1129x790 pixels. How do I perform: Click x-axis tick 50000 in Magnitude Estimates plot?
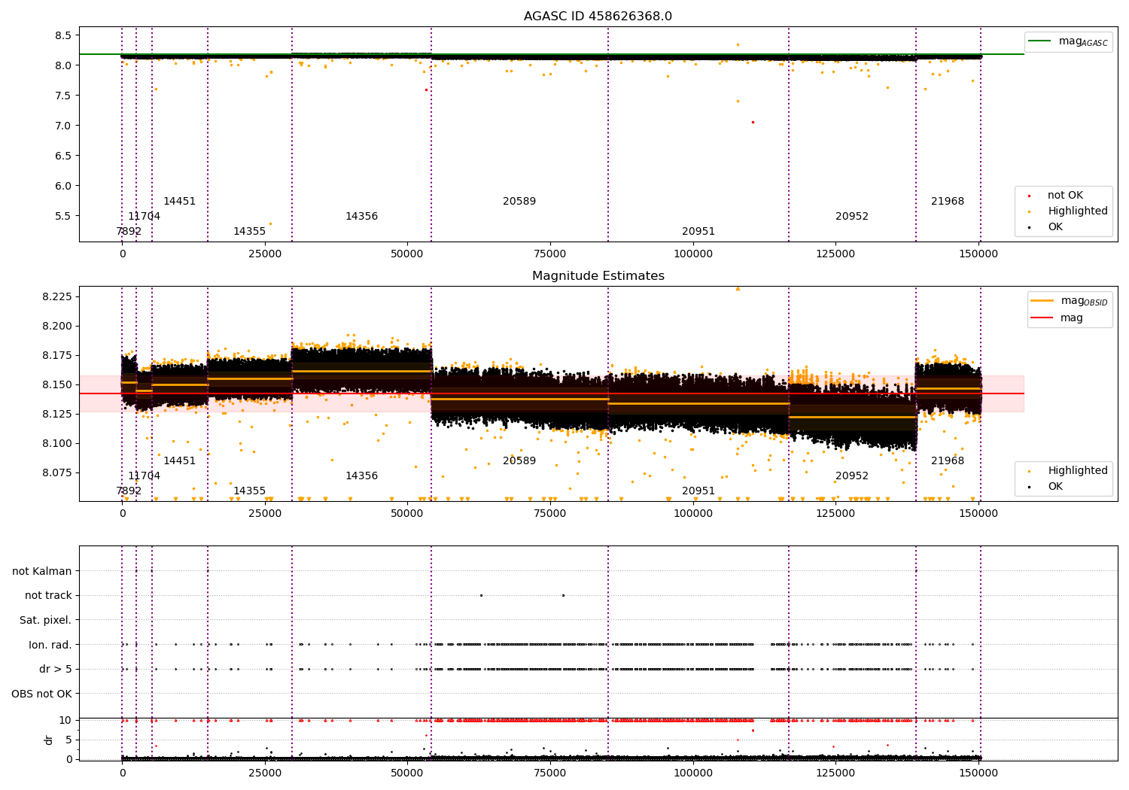pos(407,514)
